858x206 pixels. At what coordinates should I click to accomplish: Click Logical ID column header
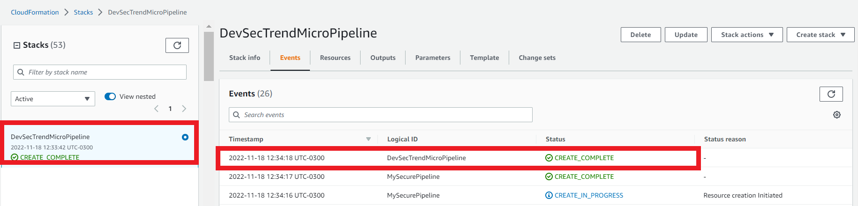coord(402,139)
